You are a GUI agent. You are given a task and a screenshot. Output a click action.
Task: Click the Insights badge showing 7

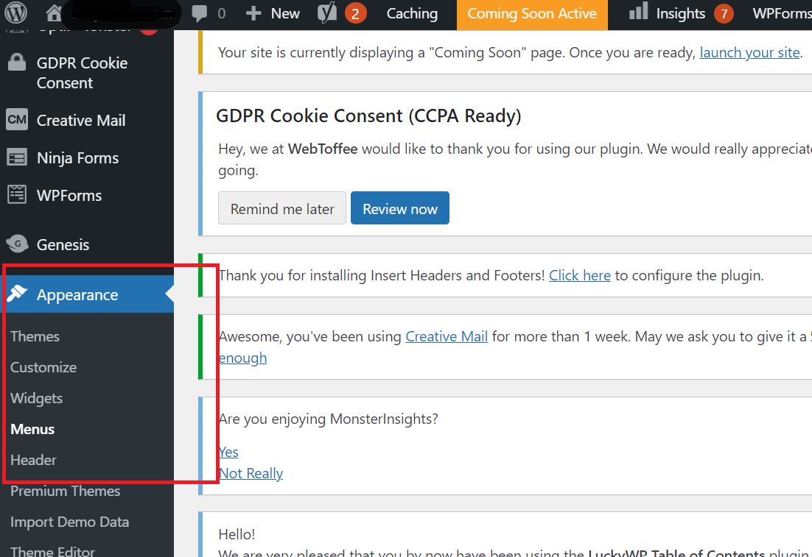(724, 13)
